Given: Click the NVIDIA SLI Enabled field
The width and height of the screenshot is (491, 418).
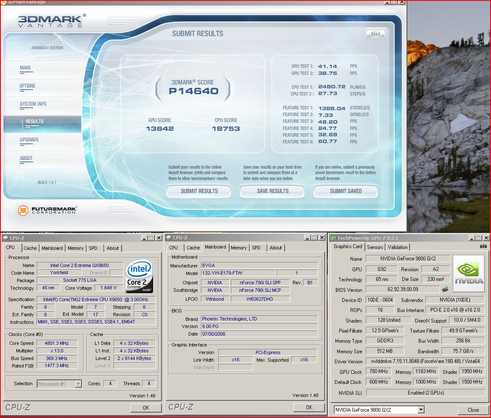Looking at the screenshot, I should pos(425,393).
